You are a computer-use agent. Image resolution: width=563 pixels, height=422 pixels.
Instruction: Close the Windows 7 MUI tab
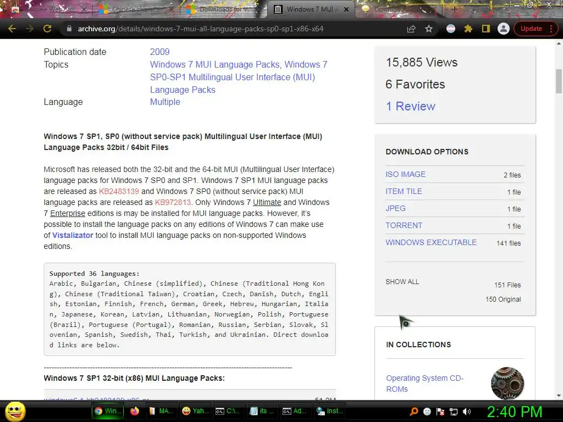pyautogui.click(x=346, y=9)
